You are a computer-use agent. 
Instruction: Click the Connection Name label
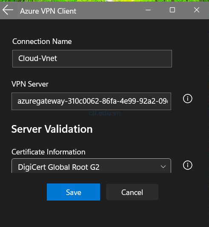point(42,41)
